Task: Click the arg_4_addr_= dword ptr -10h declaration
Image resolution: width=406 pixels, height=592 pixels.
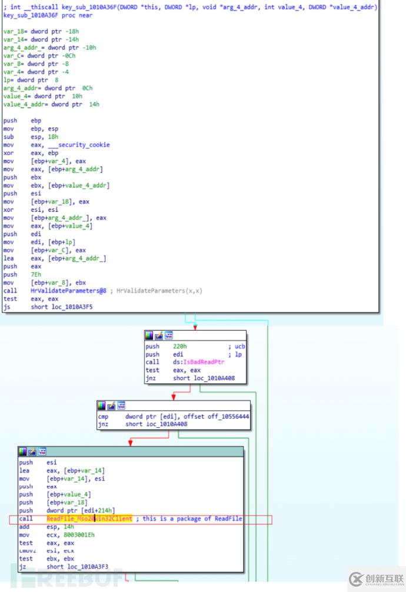Action: click(50, 48)
